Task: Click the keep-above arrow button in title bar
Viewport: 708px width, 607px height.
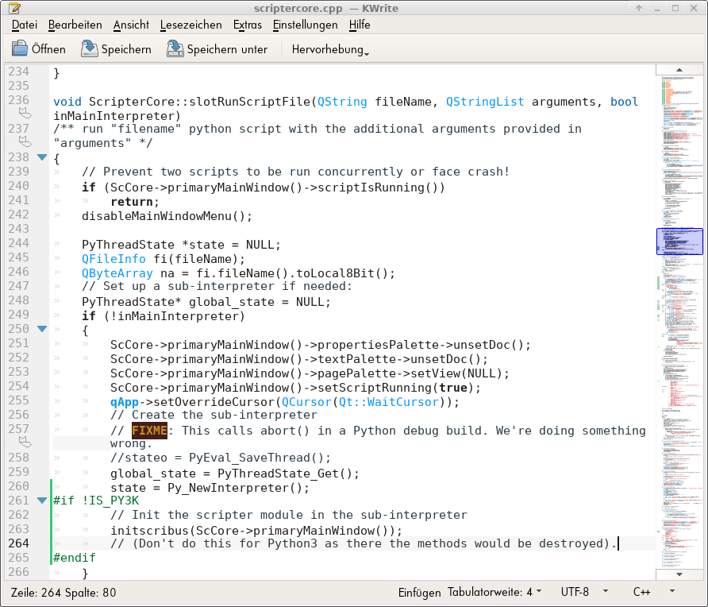Action: pyautogui.click(x=638, y=8)
